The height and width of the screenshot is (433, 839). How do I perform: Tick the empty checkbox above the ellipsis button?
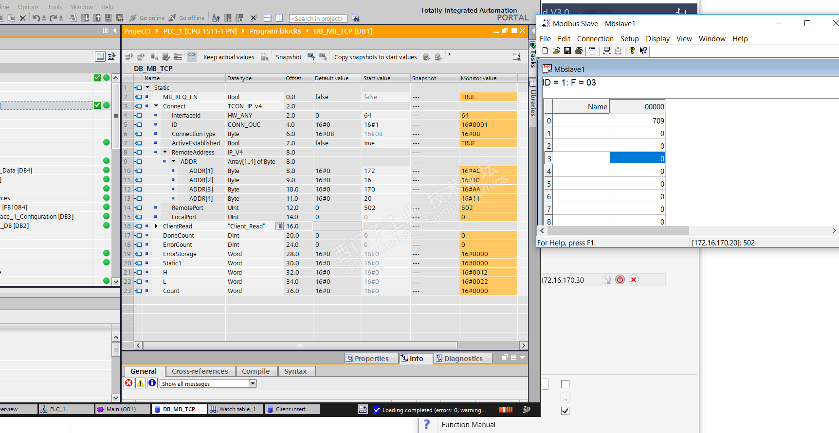tap(565, 384)
